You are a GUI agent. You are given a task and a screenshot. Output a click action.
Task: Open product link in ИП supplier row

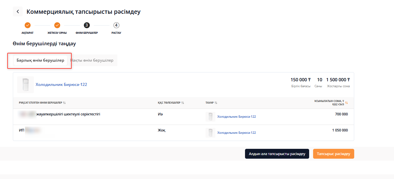point(236,133)
